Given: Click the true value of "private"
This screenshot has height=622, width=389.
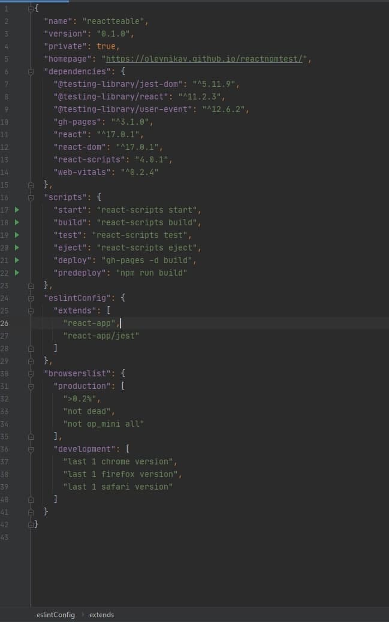Looking at the screenshot, I should pos(106,46).
